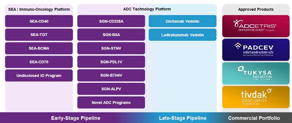
Task: Choose the SGN-B7H4V program box
Action: 111,76
